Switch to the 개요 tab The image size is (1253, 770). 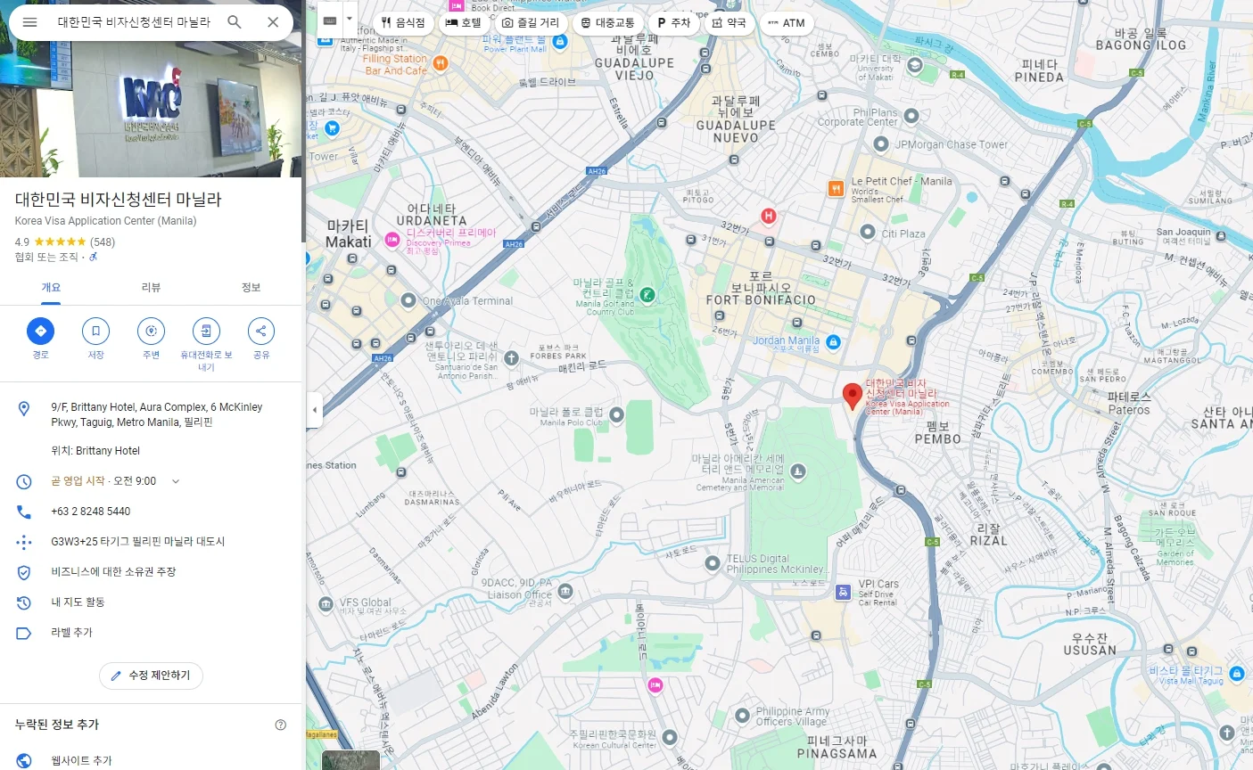[x=51, y=288]
